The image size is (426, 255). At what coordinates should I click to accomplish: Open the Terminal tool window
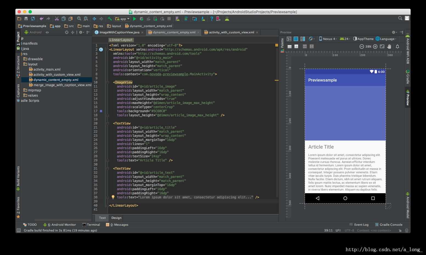click(x=91, y=225)
